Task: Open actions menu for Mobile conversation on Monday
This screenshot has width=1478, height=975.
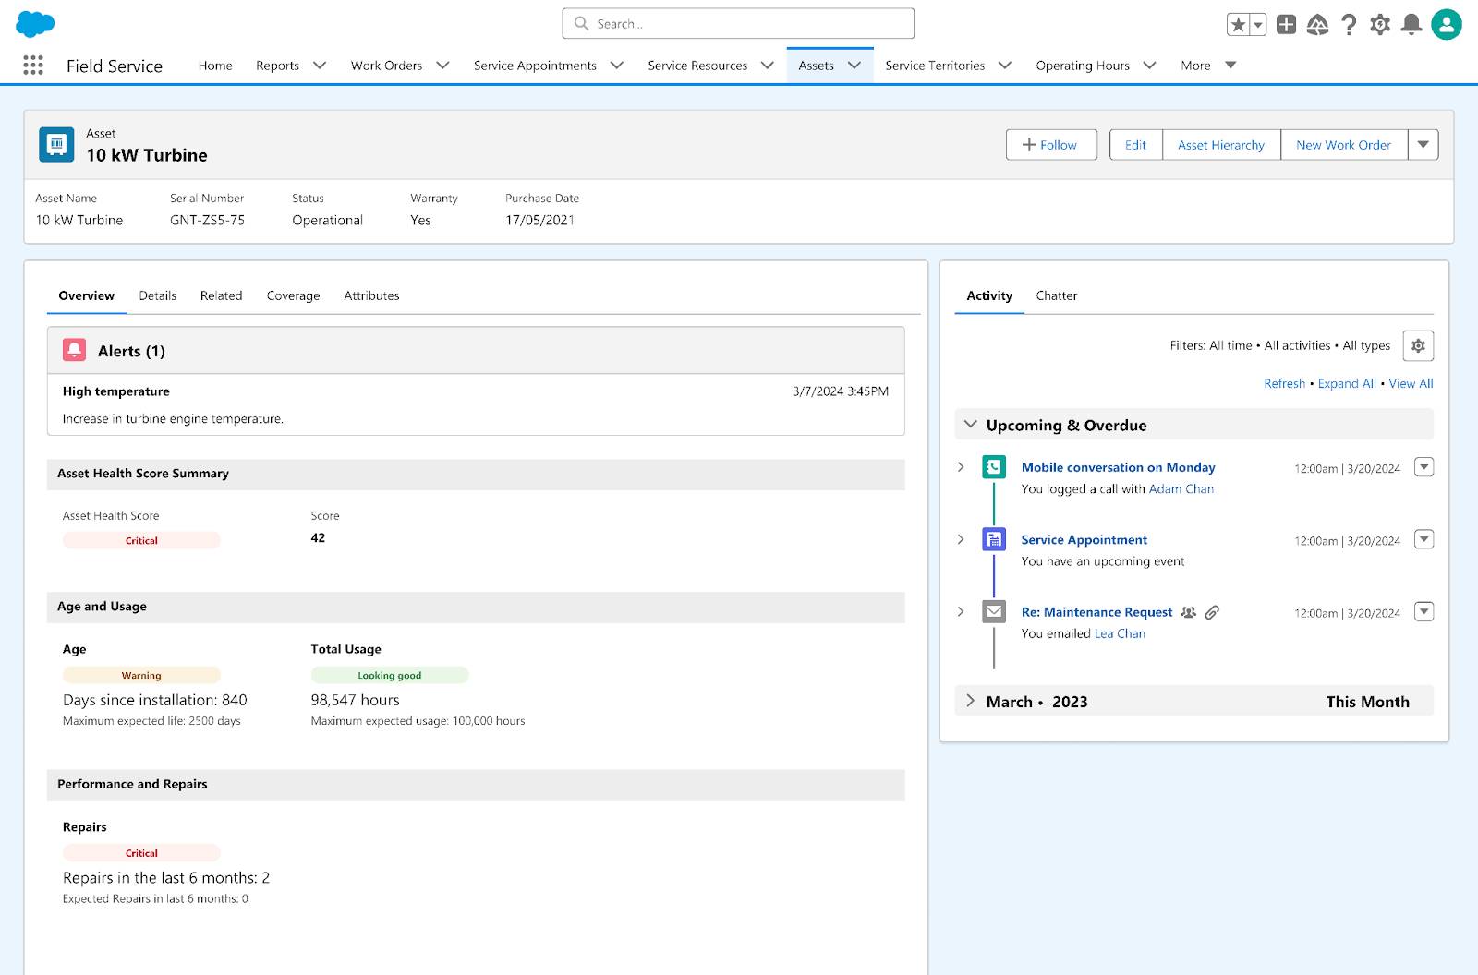Action: (1424, 467)
